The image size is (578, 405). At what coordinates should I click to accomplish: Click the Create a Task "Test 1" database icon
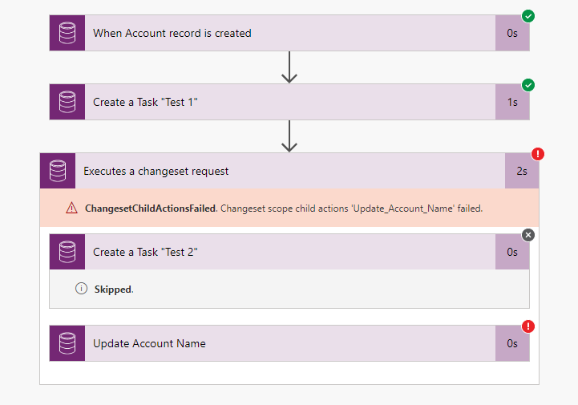67,102
